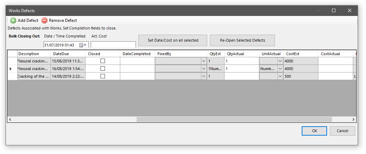Select the current row indicator arrow
This screenshot has width=366, height=154.
pyautogui.click(x=10, y=69)
